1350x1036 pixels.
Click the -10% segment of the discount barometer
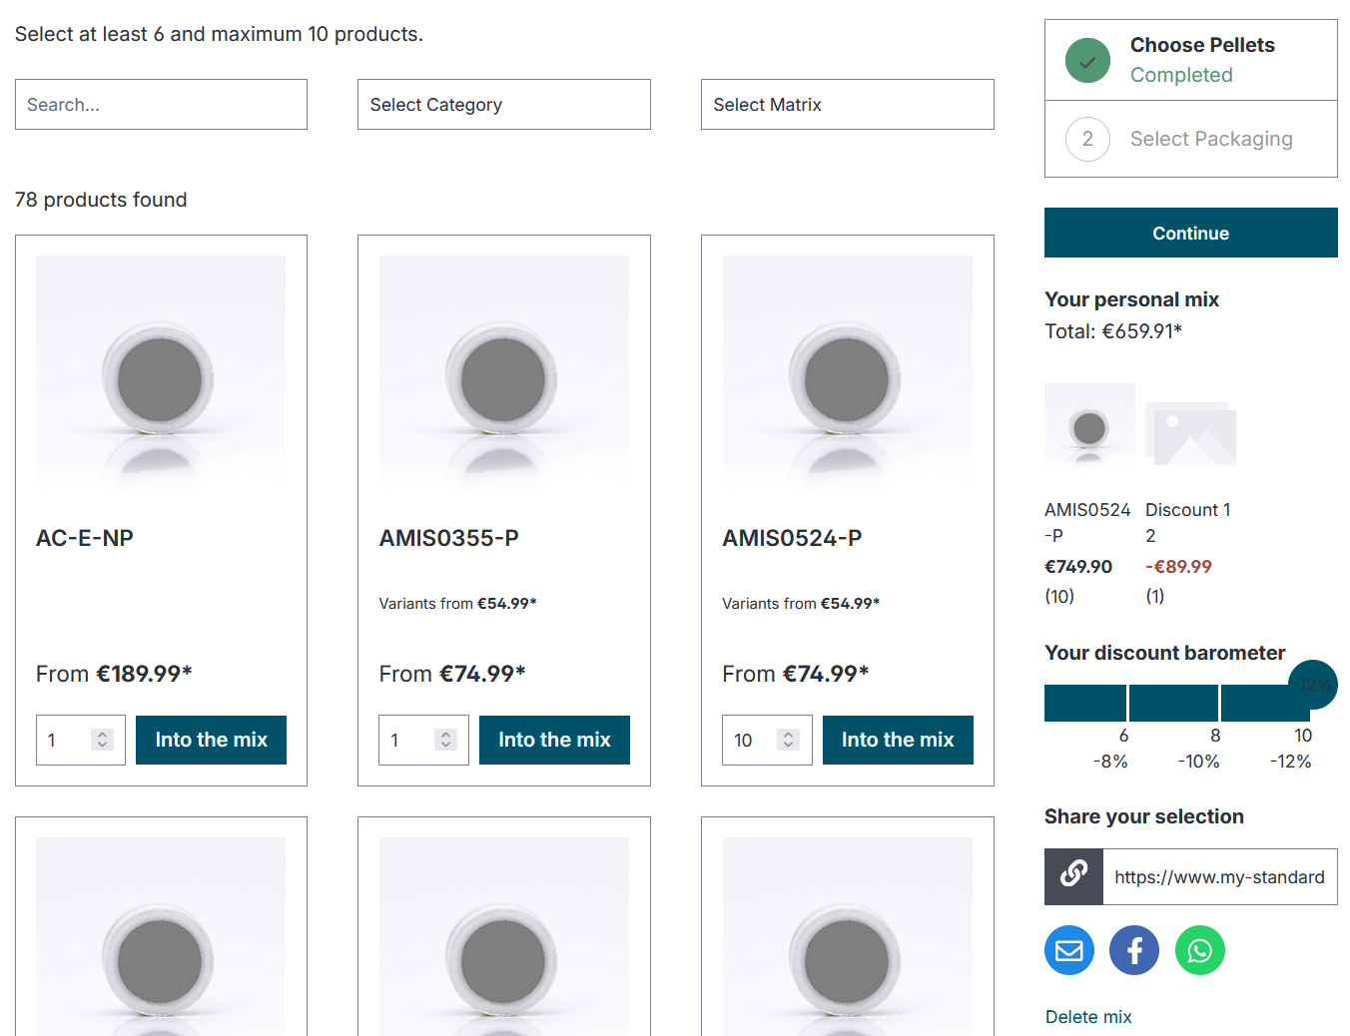1173,703
